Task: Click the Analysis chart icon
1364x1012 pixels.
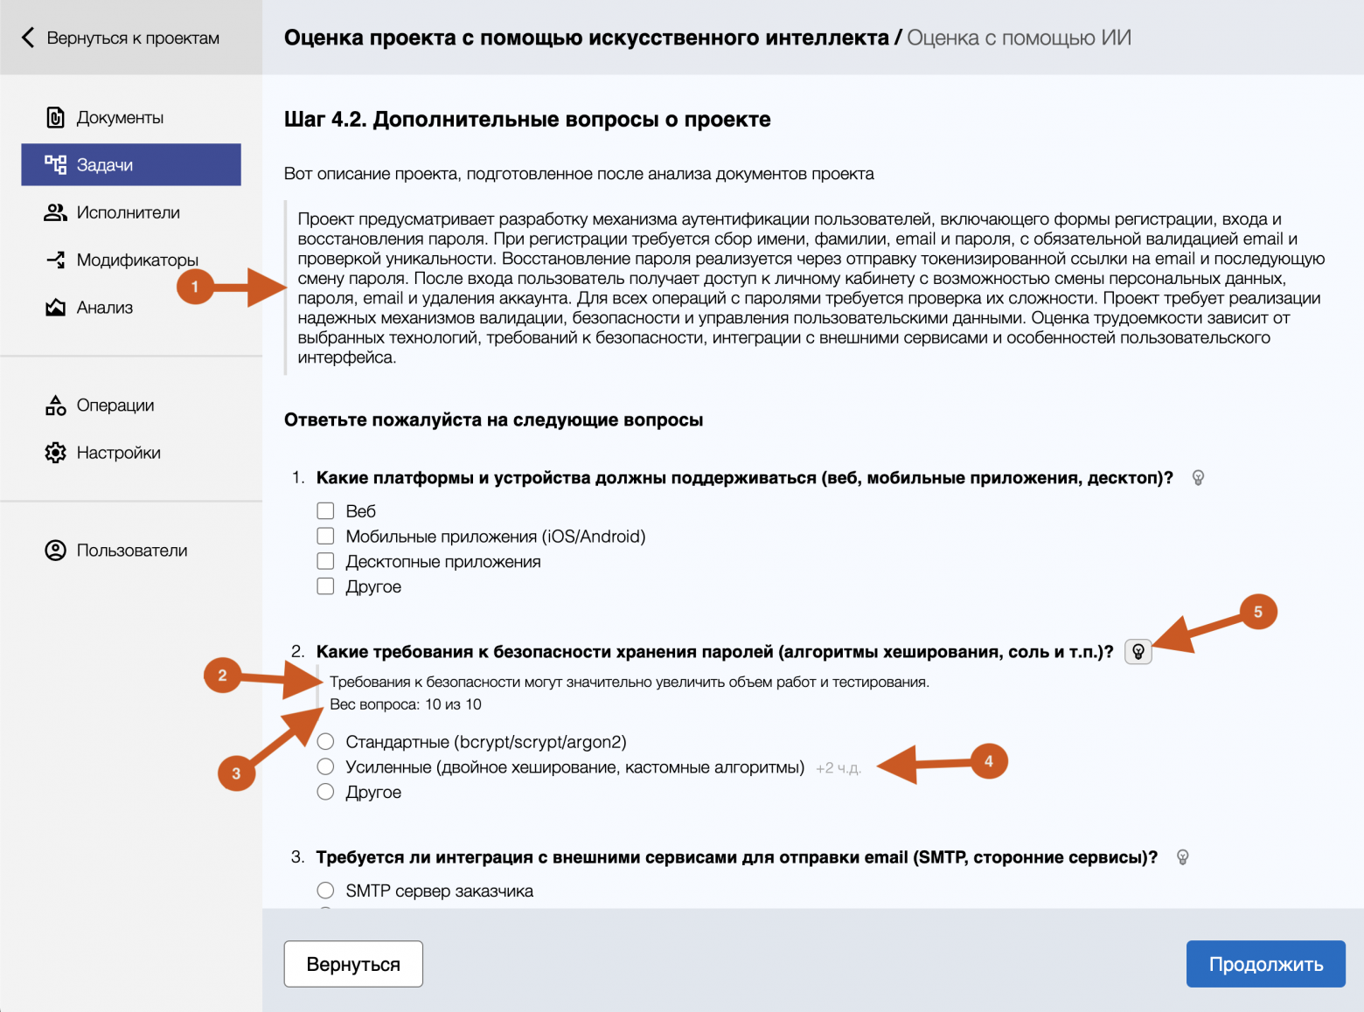Action: [55, 308]
